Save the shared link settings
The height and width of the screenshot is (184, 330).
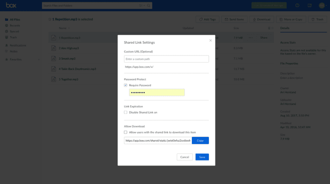point(202,157)
